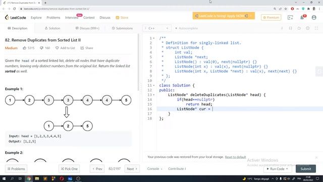Open Windows taskbar search
This screenshot has width=323, height=182.
click(x=12, y=178)
